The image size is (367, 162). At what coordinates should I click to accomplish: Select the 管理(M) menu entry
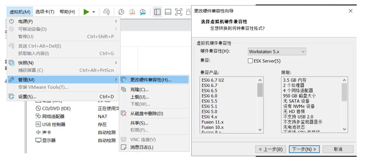coord(64,80)
